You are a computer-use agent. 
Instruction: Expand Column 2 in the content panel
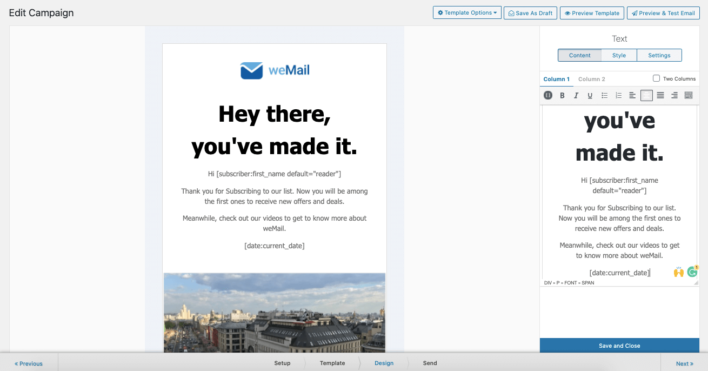coord(591,78)
